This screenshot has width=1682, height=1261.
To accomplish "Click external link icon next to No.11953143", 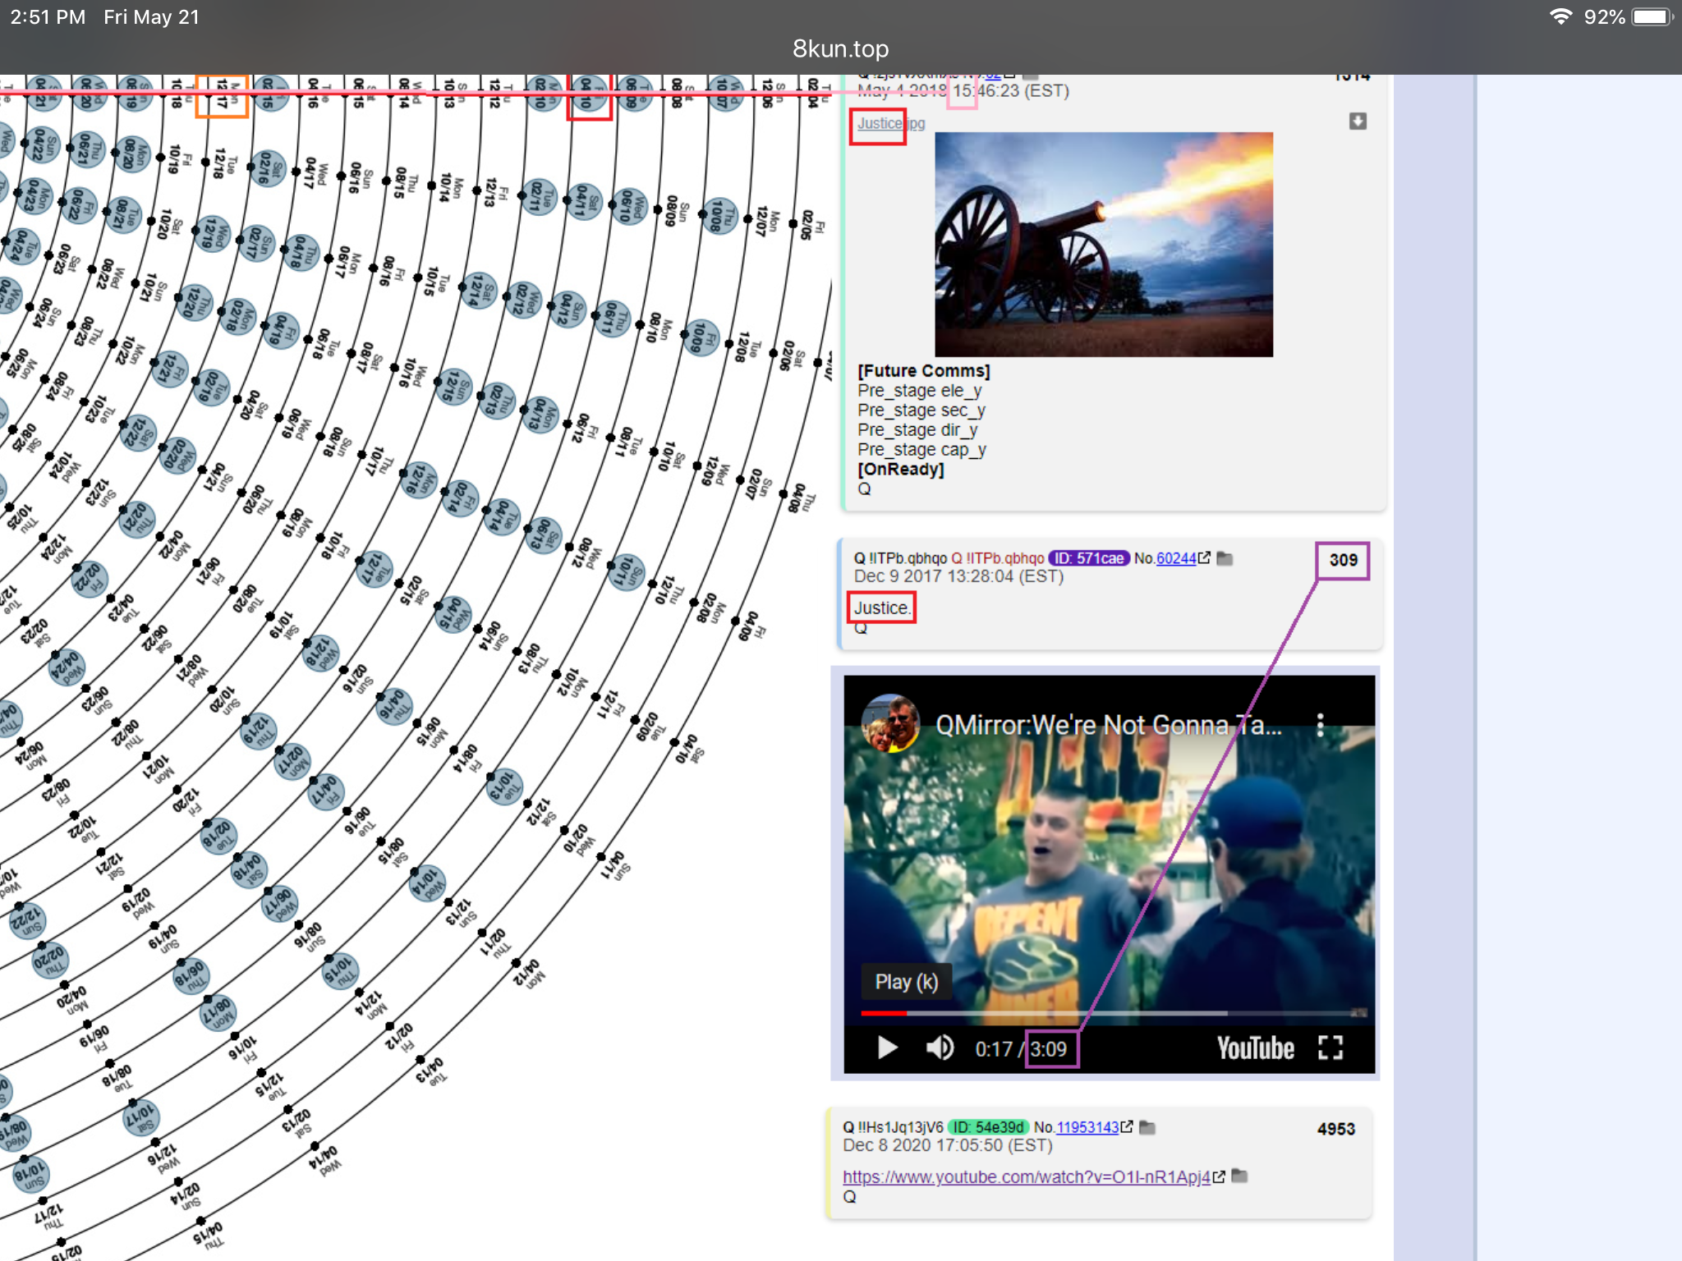I will pyautogui.click(x=1127, y=1128).
